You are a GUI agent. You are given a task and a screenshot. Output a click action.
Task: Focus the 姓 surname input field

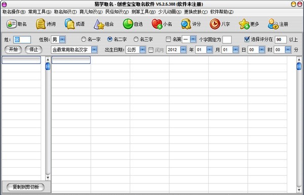click(x=22, y=39)
